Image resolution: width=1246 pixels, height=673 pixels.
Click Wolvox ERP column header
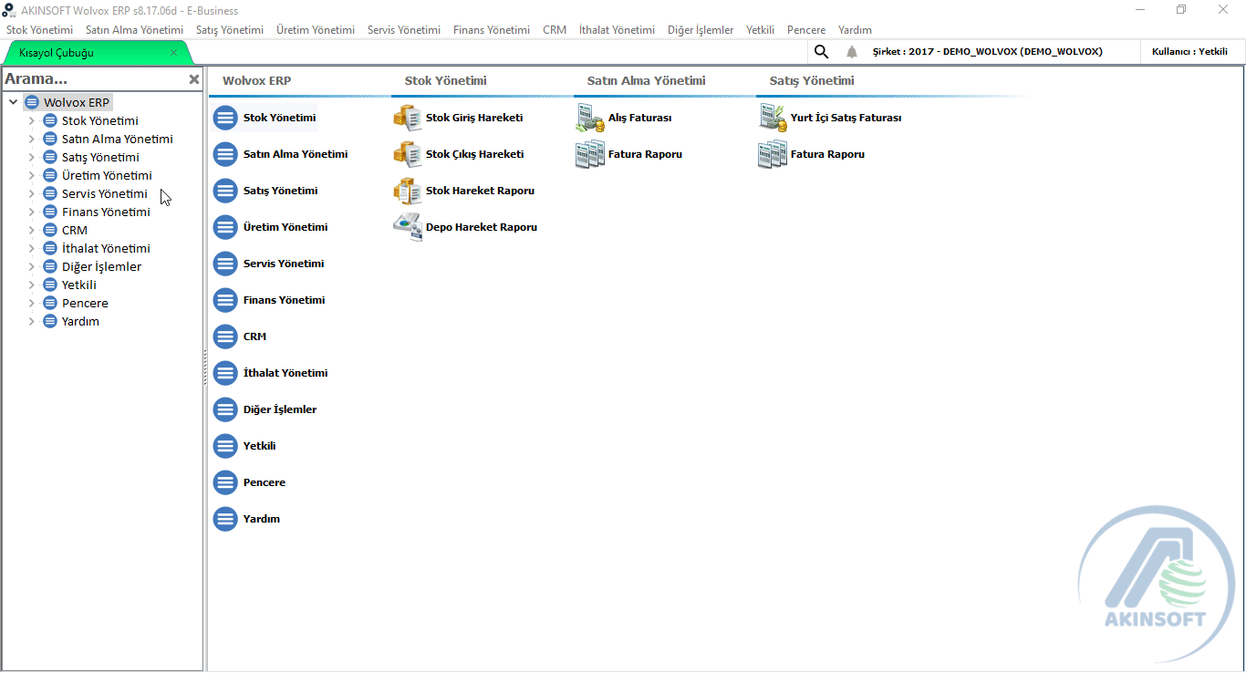(257, 81)
